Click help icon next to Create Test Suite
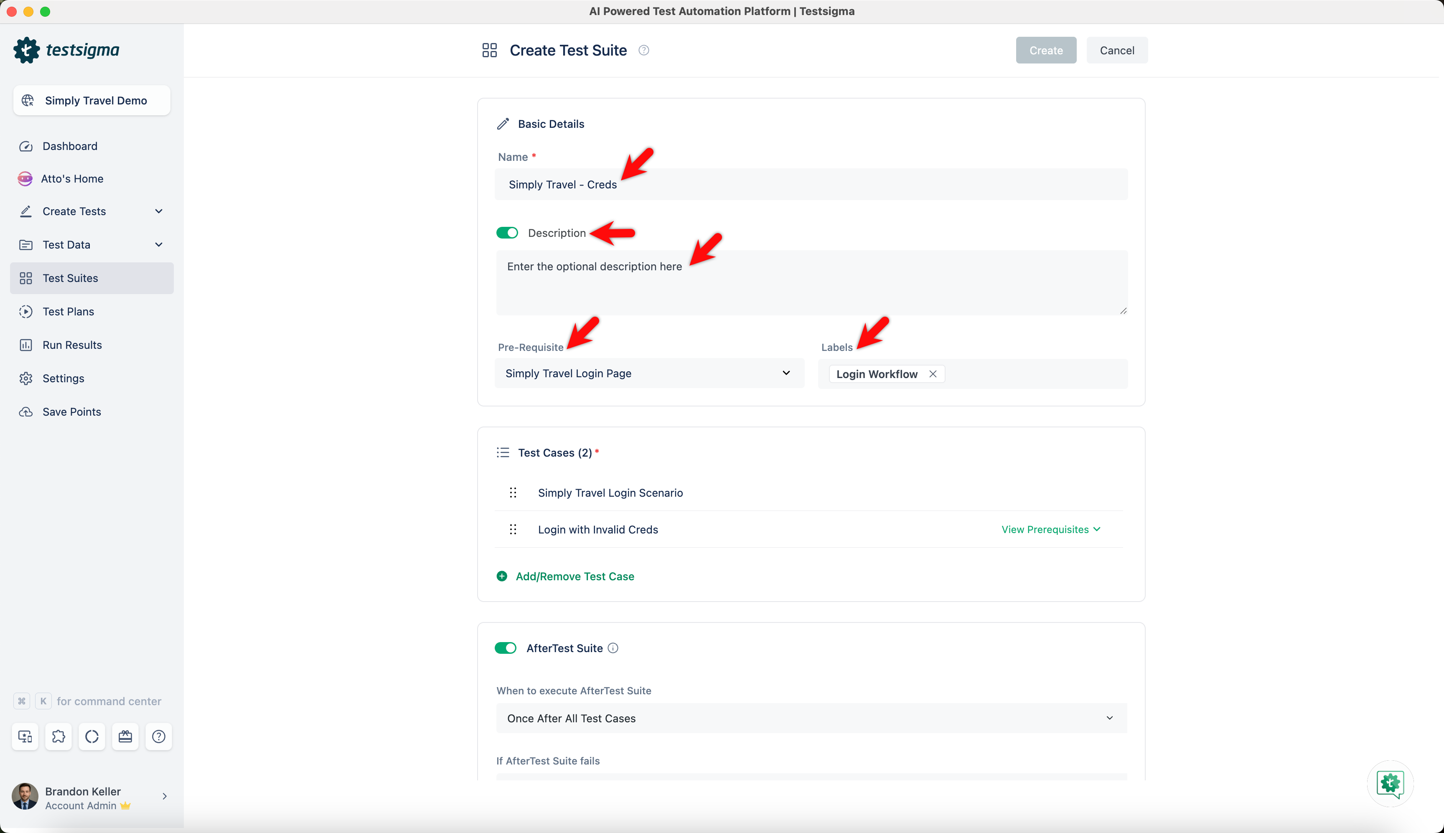This screenshot has width=1444, height=833. click(x=643, y=51)
